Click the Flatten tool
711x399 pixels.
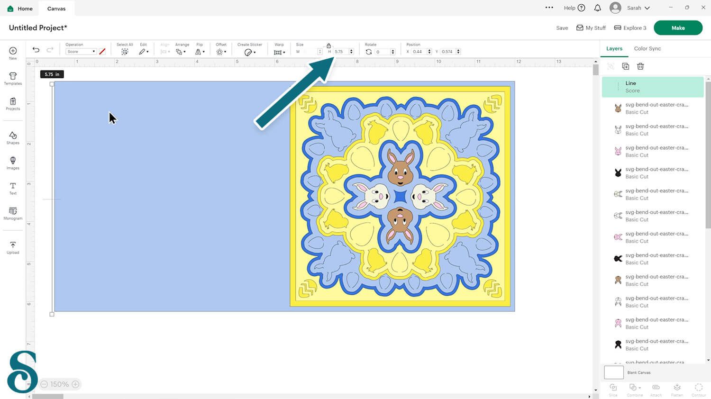(x=677, y=390)
